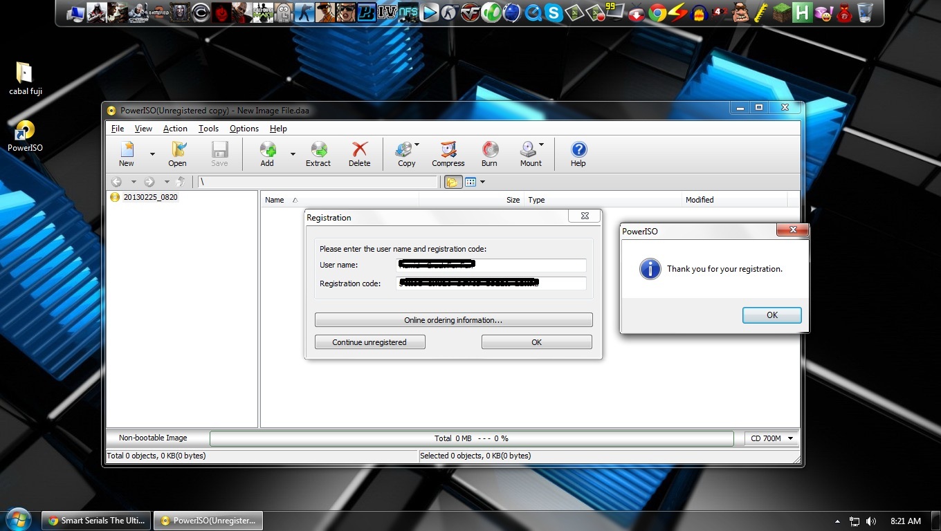941x531 pixels.
Task: Click Online ordering information button
Action: pos(453,320)
